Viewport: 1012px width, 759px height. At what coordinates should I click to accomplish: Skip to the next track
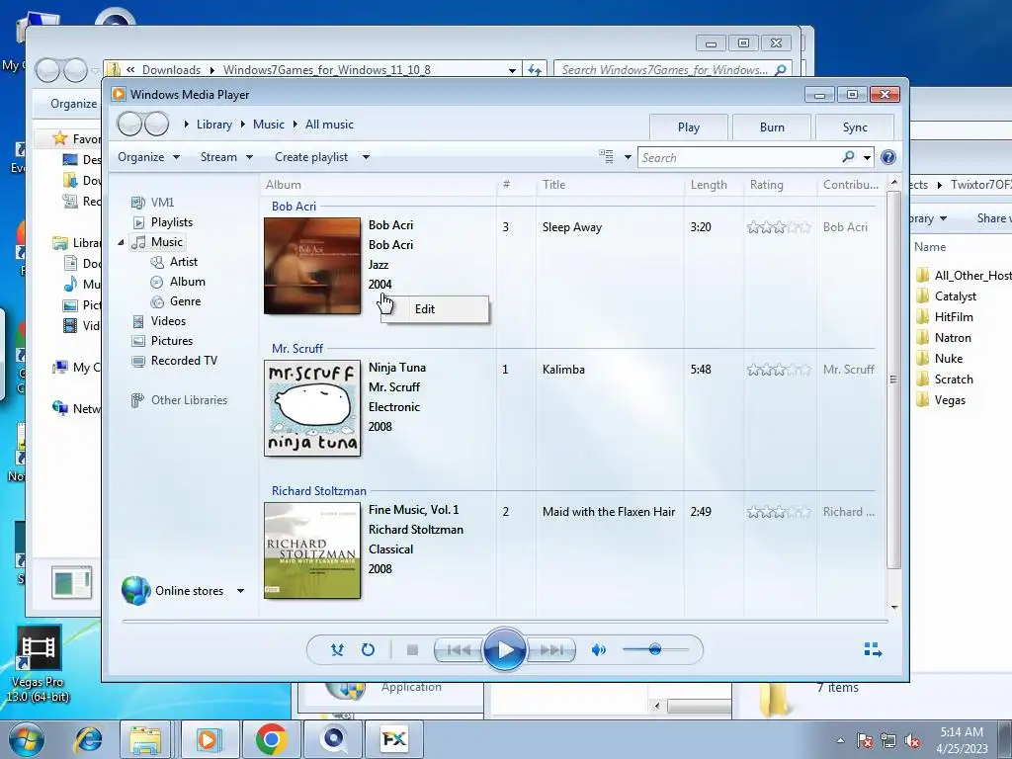pyautogui.click(x=551, y=650)
